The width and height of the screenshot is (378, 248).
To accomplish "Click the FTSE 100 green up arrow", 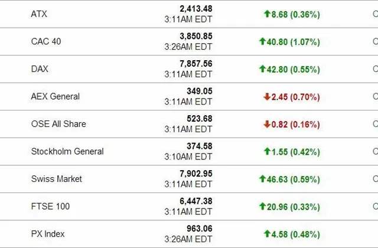I will [263, 206].
